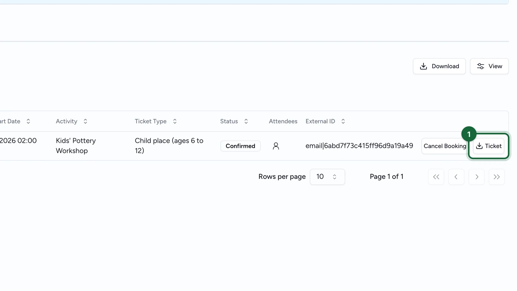
Task: Click the 2026 02:00 start date cell
Action: click(18, 141)
